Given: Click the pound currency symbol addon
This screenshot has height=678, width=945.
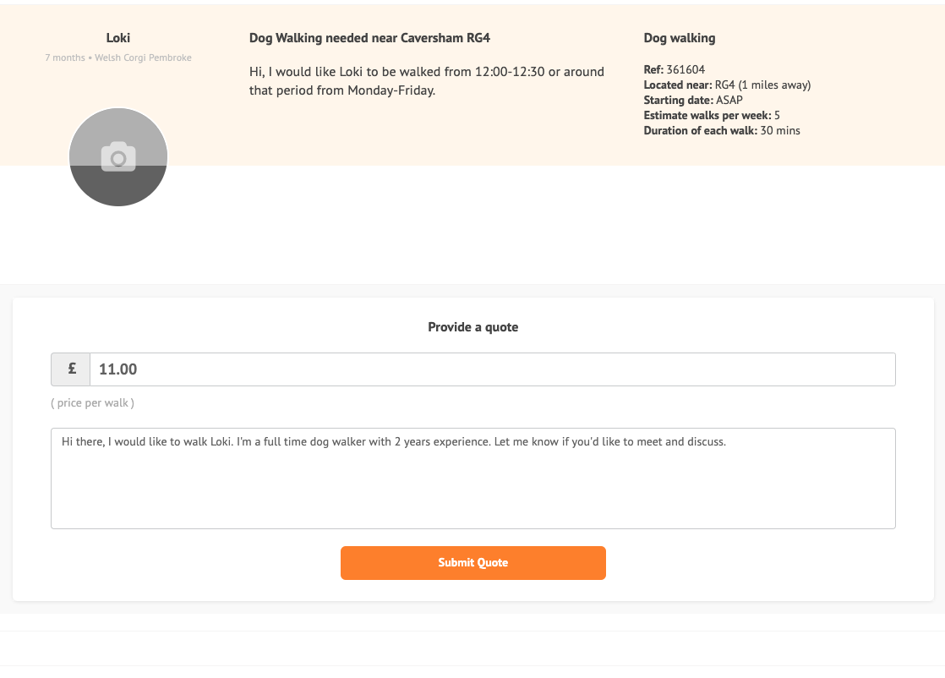Looking at the screenshot, I should click(71, 369).
